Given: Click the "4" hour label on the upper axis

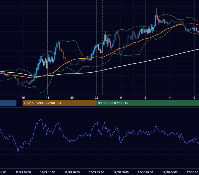Looking at the screenshot, I should pyautogui.click(x=170, y=98).
